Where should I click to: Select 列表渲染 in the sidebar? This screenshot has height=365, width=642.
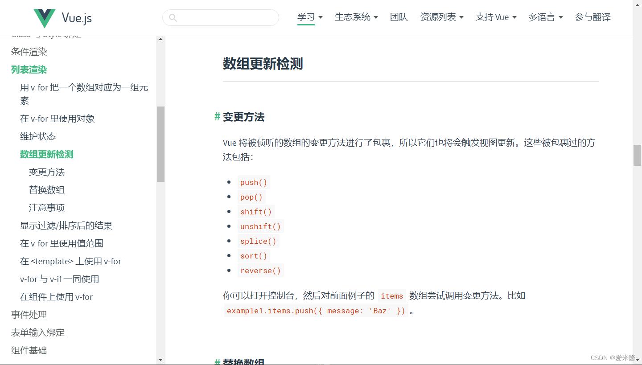[29, 70]
